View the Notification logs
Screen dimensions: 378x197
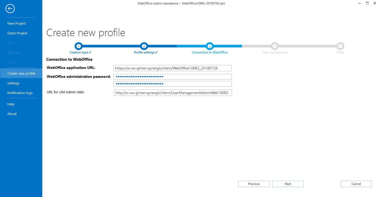pyautogui.click(x=20, y=93)
